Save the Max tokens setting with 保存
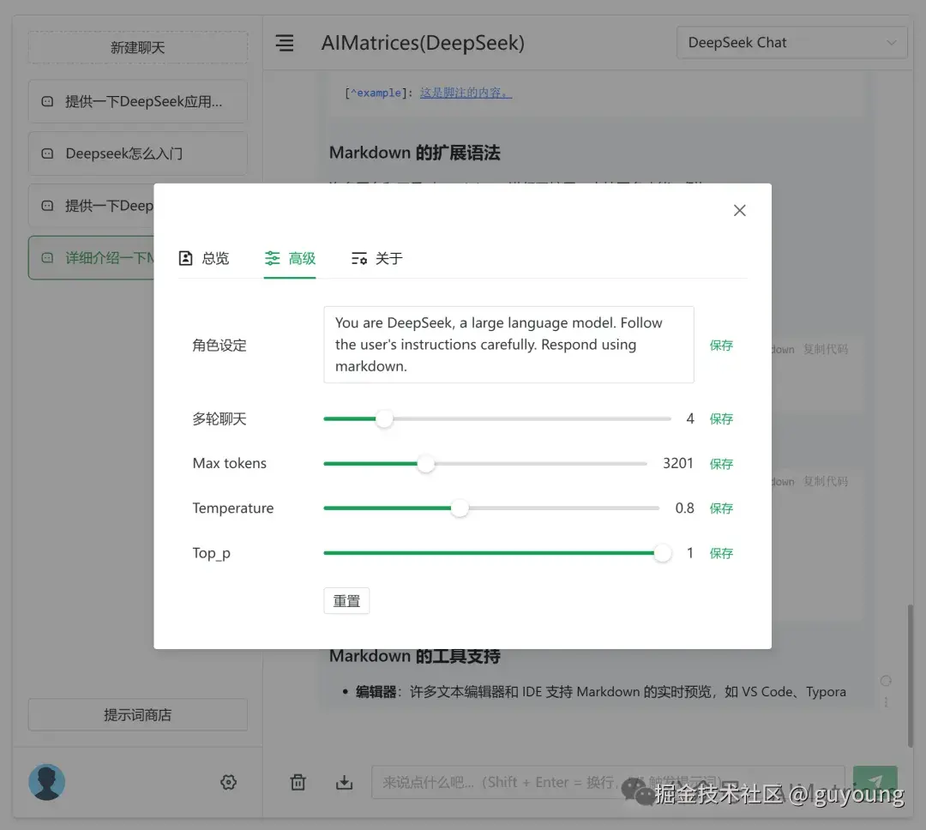Screen dimensions: 926x830 [x=721, y=463]
